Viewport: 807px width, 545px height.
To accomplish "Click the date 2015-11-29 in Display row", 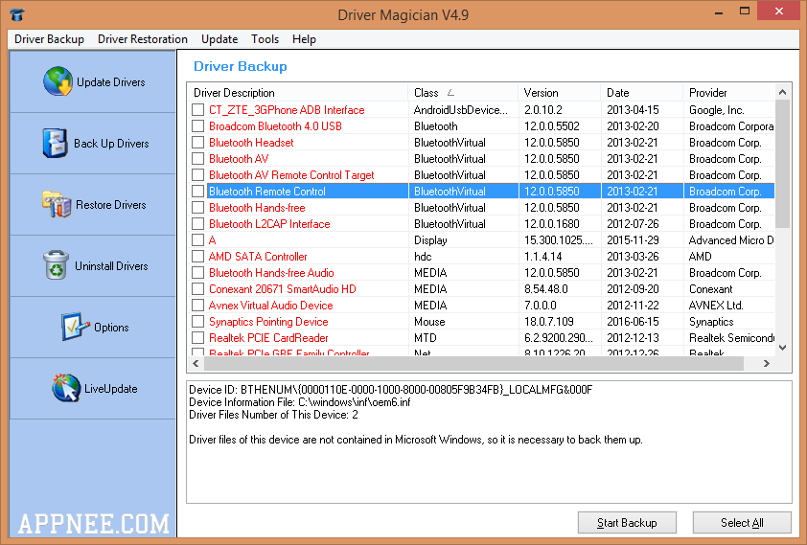I will point(633,240).
